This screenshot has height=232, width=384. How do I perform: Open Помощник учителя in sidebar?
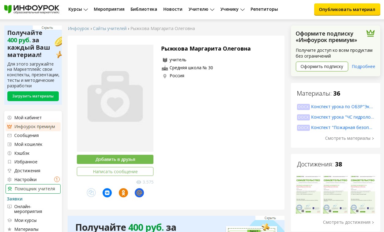[x=33, y=189]
